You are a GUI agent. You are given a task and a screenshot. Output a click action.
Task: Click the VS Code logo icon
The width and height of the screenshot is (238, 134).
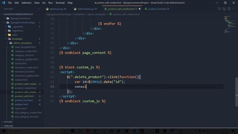pos(3,3)
